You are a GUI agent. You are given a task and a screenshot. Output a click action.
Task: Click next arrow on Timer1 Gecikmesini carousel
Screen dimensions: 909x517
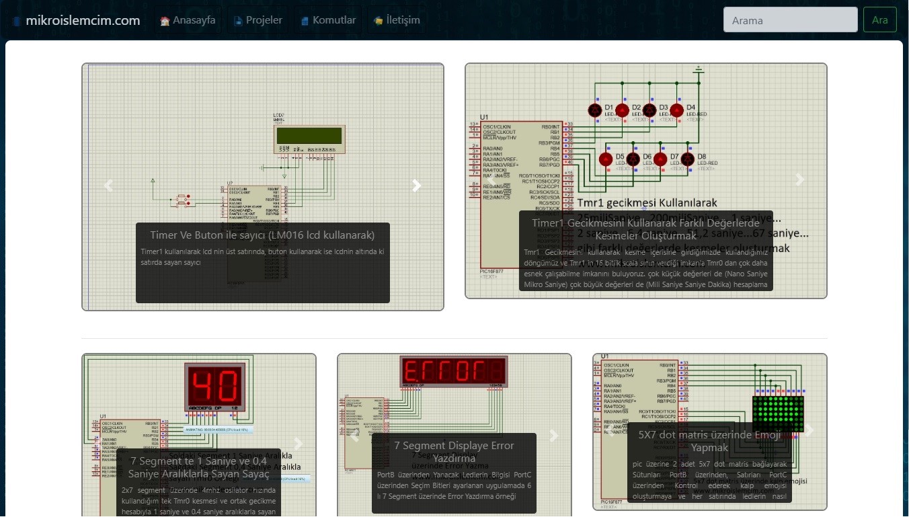click(800, 180)
